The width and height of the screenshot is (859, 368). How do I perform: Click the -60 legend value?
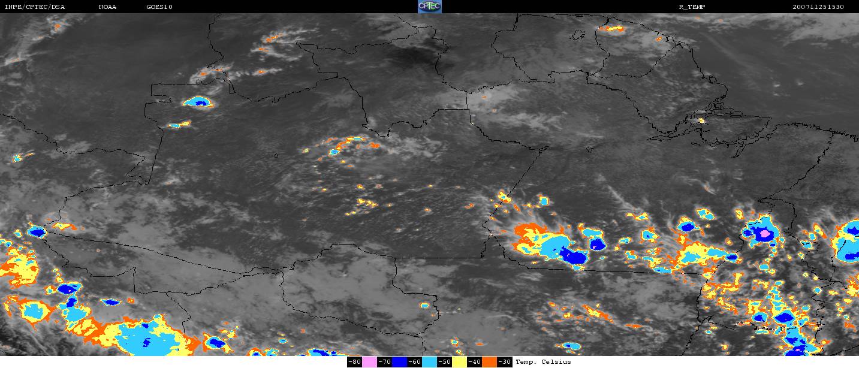pos(414,362)
